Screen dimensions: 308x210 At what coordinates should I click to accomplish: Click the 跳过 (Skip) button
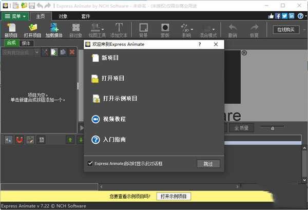click(x=208, y=164)
